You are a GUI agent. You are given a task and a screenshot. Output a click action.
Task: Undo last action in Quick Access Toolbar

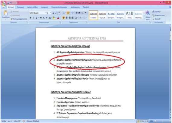coord(11,3)
